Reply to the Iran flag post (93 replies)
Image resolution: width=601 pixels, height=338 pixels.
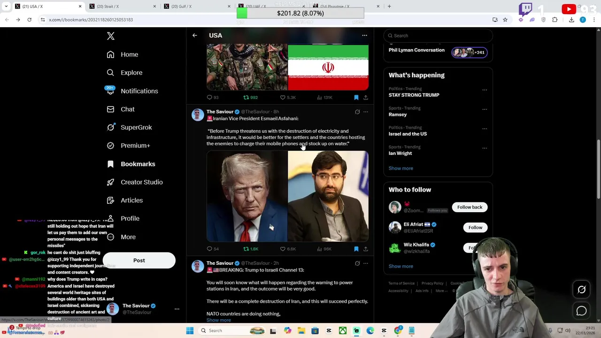tap(213, 98)
